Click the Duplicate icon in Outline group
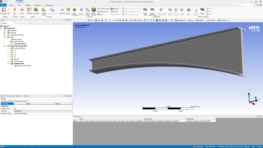This screenshot has width=263, height=148. click(x=4, y=10)
